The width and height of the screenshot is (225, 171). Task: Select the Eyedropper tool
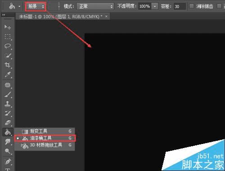(8, 74)
